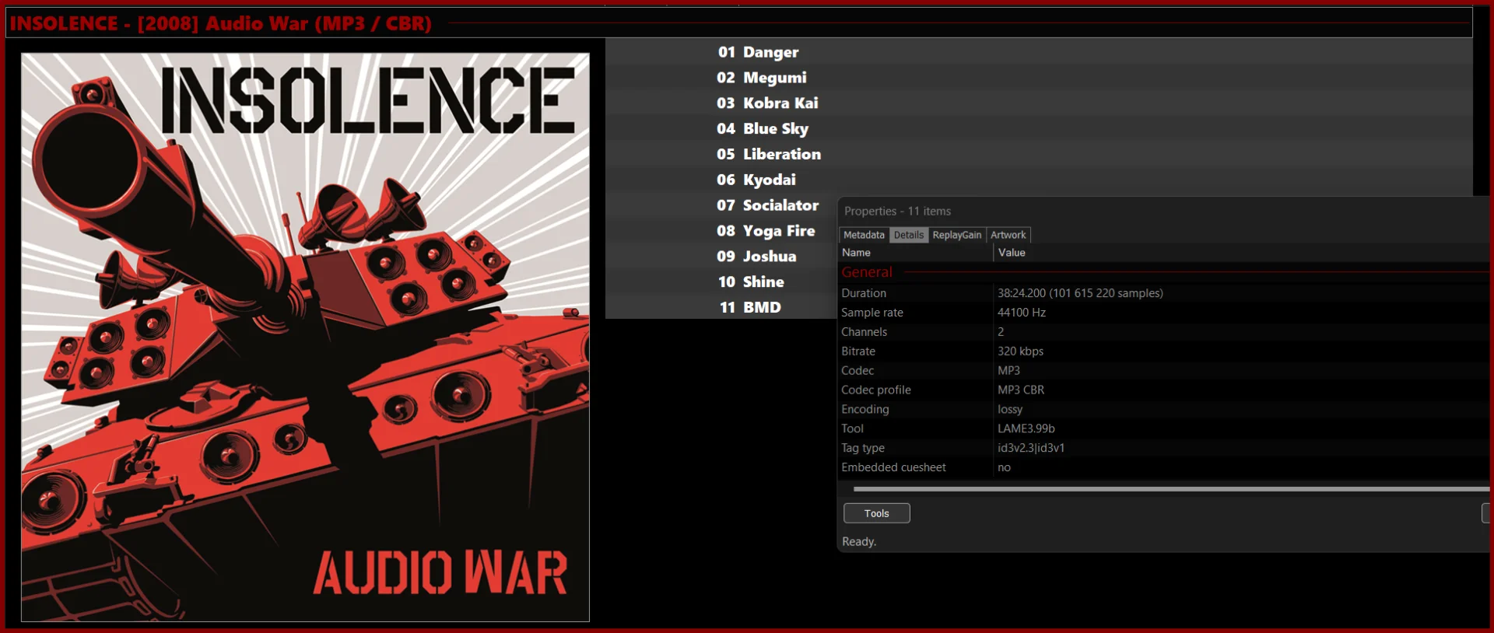Click the Tools button
The width and height of the screenshot is (1494, 633).
pyautogui.click(x=876, y=513)
